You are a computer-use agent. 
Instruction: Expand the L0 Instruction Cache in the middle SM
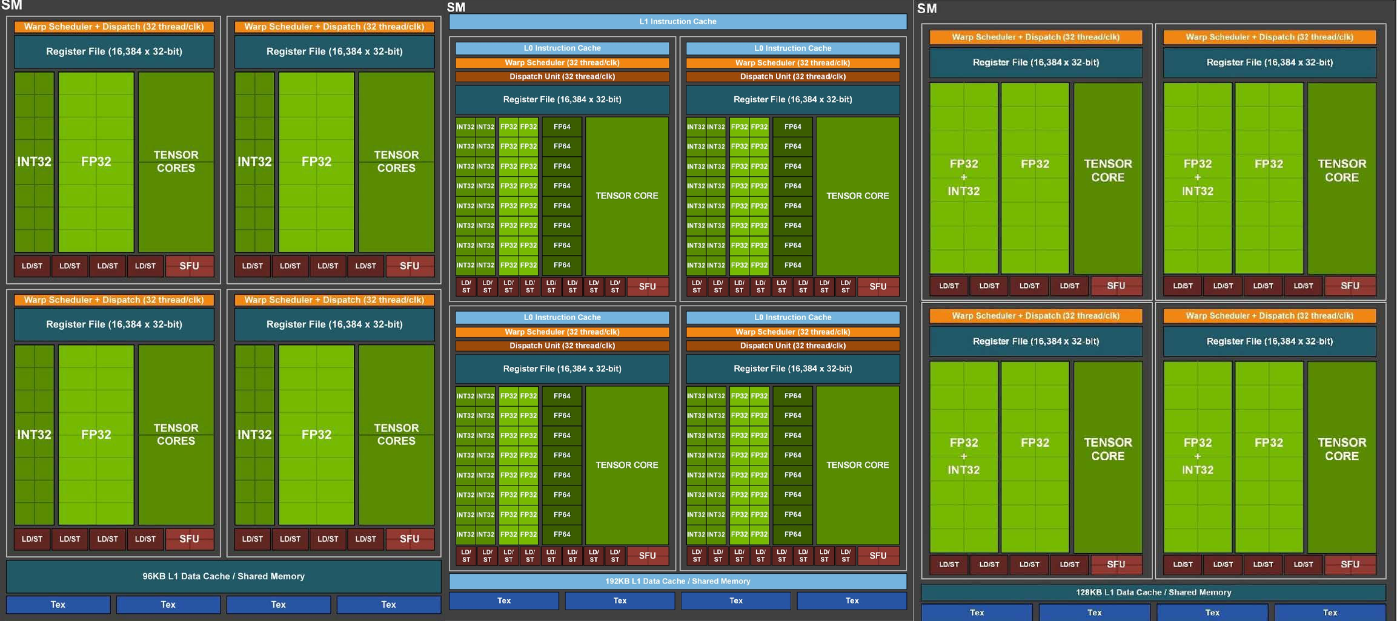561,48
